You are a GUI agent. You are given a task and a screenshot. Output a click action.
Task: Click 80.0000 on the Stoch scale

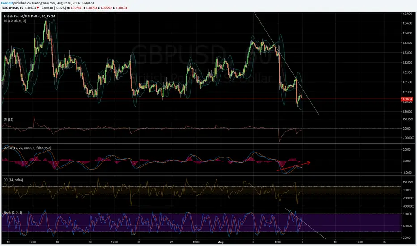click(x=408, y=214)
